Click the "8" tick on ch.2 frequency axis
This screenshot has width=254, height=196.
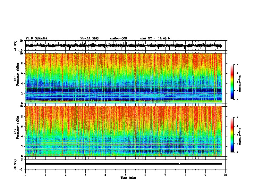click(x=22, y=117)
